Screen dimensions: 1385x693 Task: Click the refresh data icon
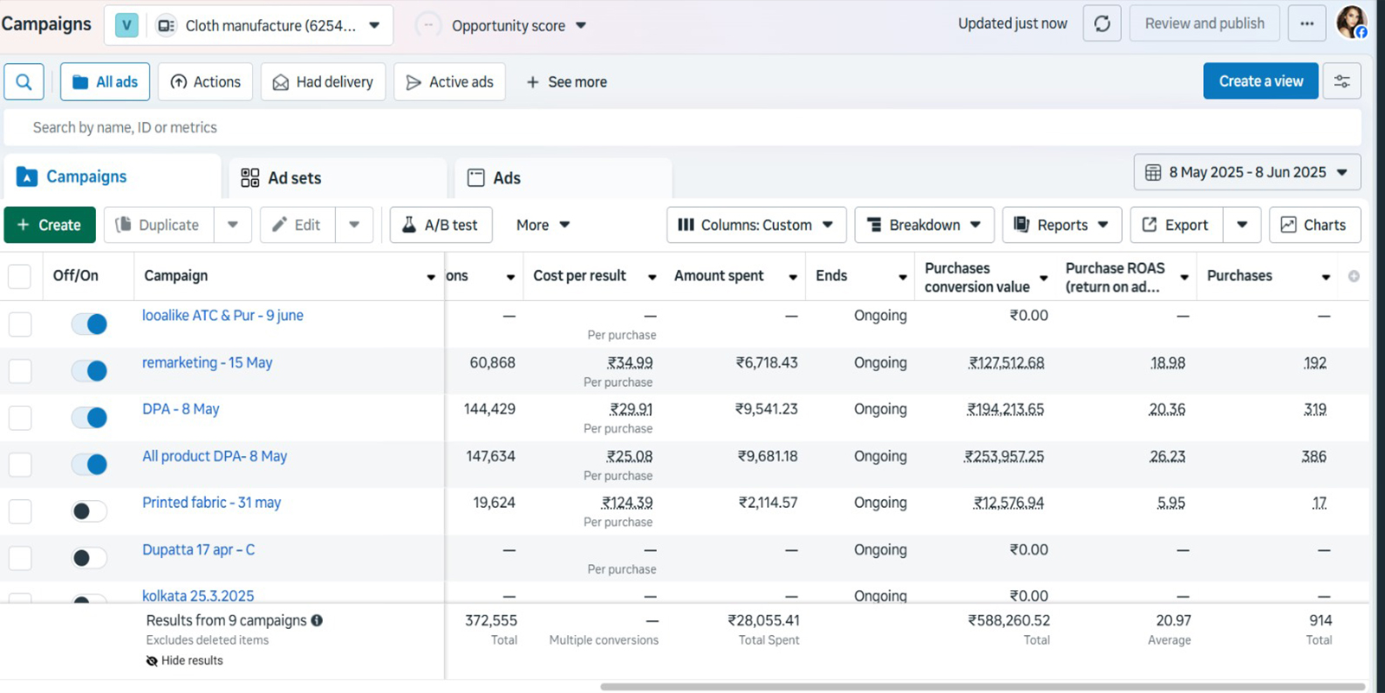1102,24
